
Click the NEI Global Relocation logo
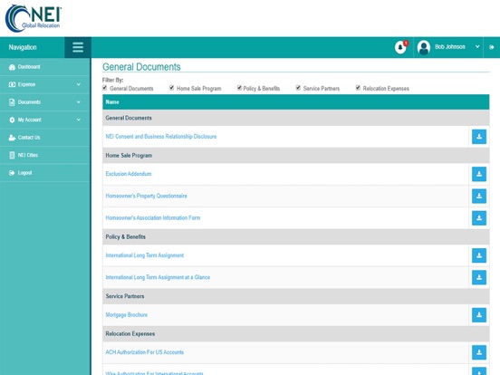click(34, 18)
